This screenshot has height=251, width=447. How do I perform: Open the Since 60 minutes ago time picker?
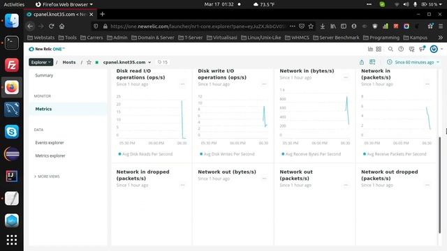click(x=413, y=62)
